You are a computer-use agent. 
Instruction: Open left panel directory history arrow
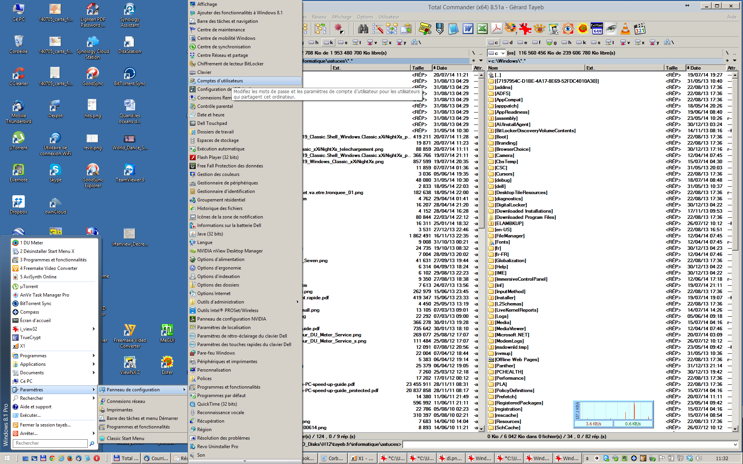(481, 61)
